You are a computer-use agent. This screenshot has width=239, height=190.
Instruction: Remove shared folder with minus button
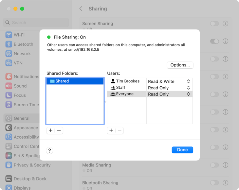pyautogui.click(x=59, y=130)
